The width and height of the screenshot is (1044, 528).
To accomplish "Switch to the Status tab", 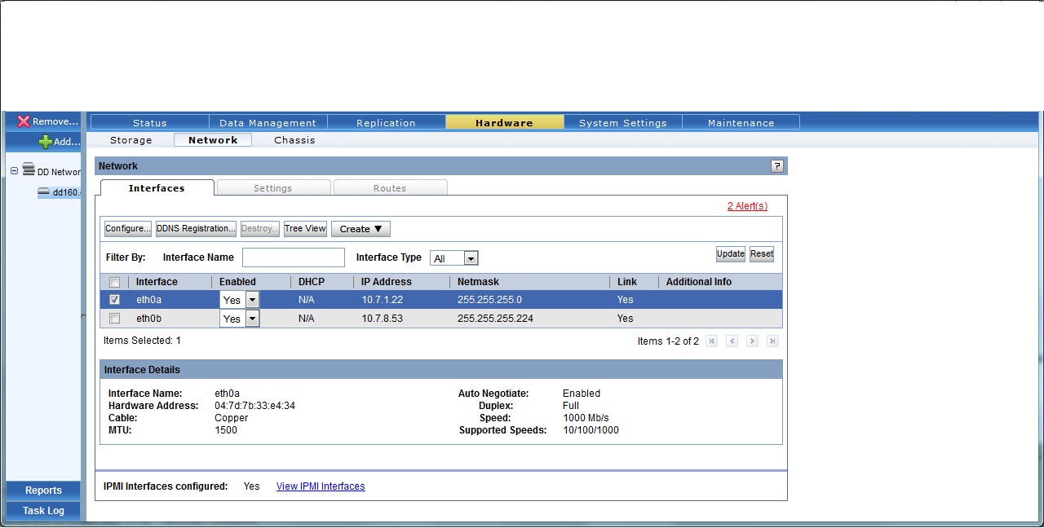I will click(150, 122).
